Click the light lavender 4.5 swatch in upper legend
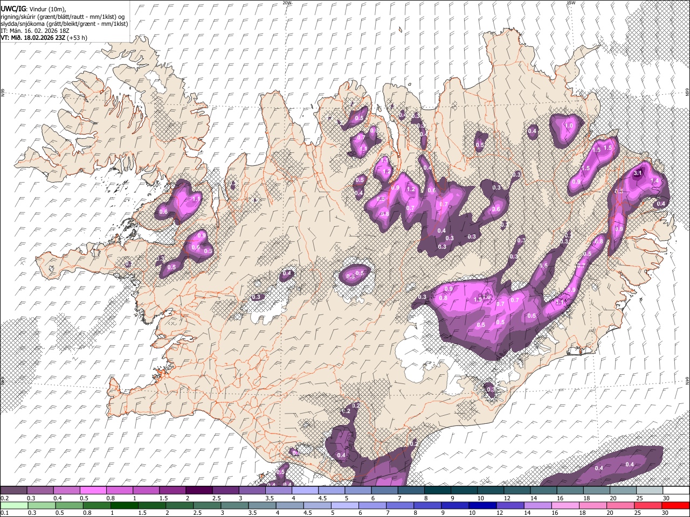The image size is (690, 517). point(330,491)
